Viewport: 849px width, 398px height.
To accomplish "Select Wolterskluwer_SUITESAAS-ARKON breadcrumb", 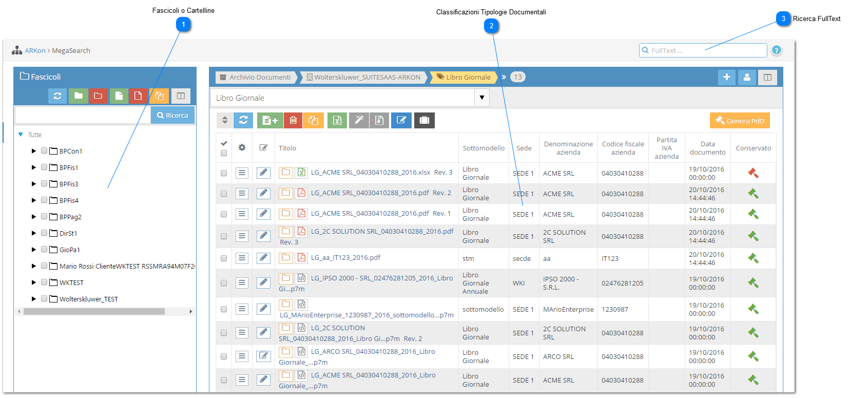I will [x=363, y=77].
